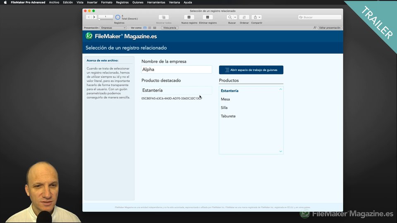Open the Ventana menu
This screenshot has width=397, height=223.
coord(175,2)
